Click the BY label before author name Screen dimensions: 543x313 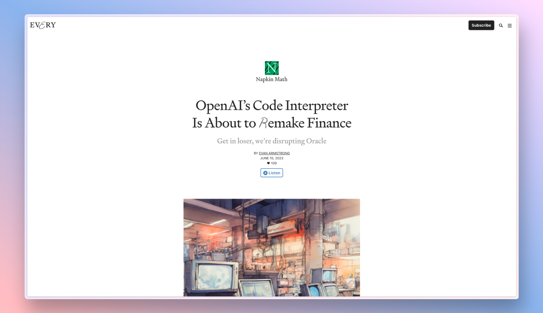point(256,153)
